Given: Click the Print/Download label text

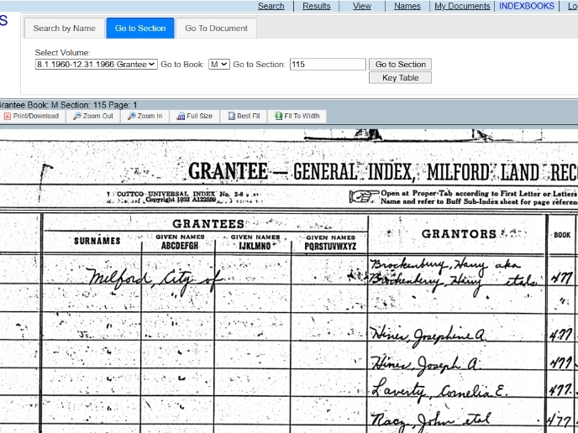Looking at the screenshot, I should pos(36,117).
